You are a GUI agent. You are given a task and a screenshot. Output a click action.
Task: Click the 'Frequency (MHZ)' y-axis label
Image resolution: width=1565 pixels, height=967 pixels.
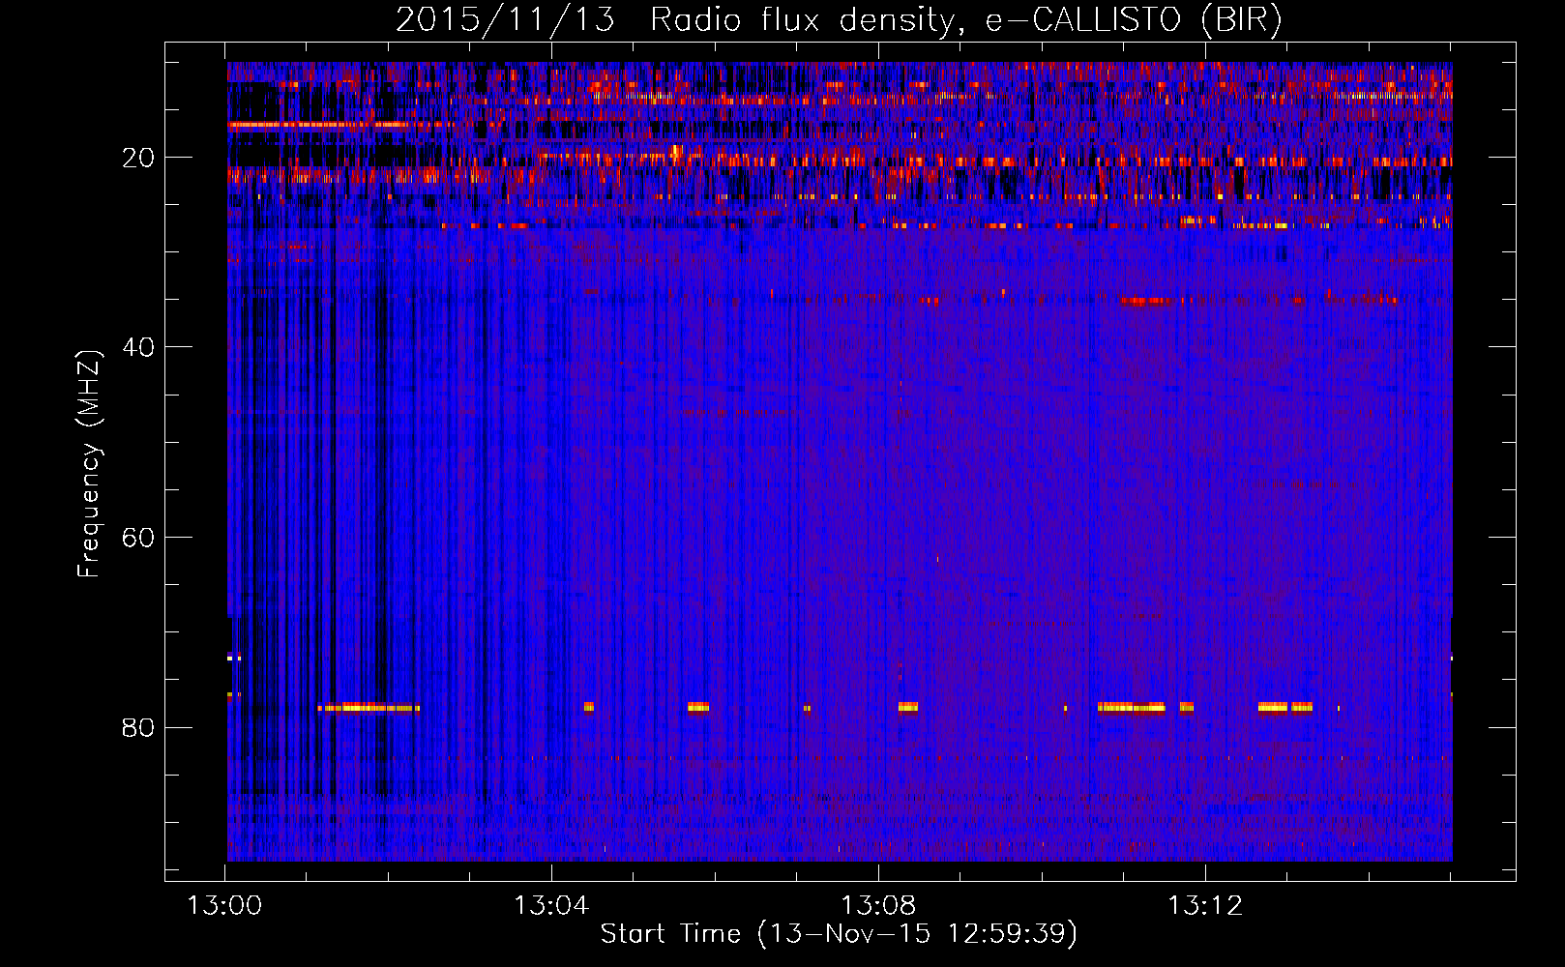[88, 464]
